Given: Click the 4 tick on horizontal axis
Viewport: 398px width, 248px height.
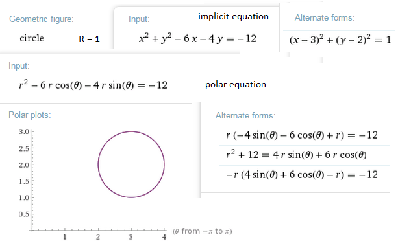Looking at the screenshot, I should coord(164,237).
